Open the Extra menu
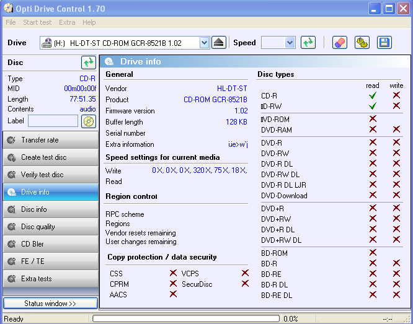 (67, 22)
